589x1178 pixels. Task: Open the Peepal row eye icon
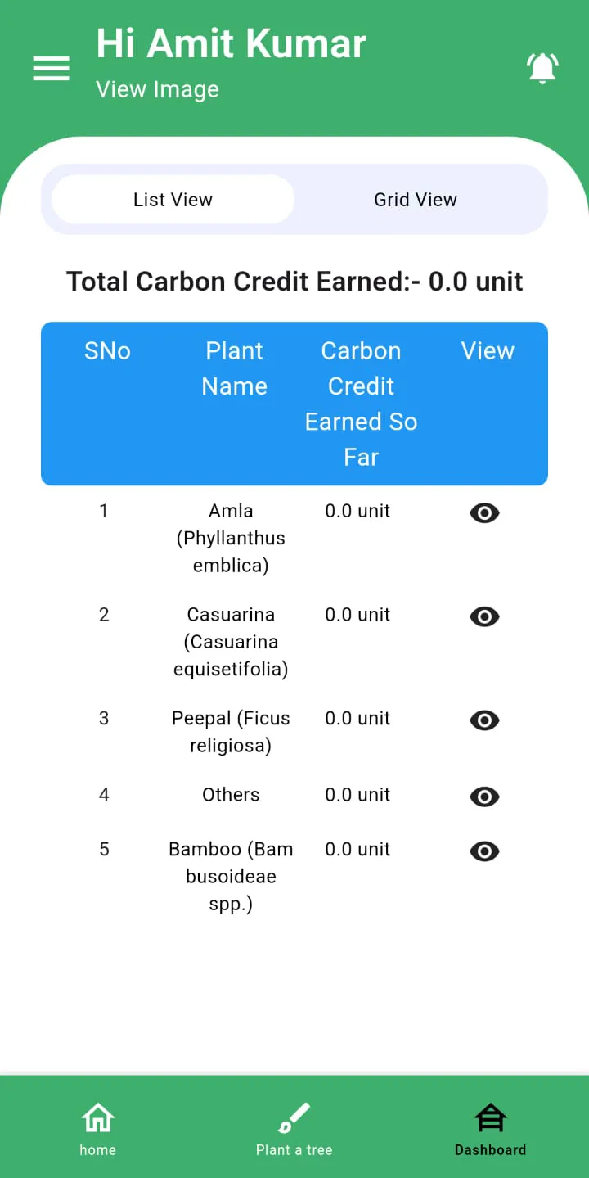[484, 720]
